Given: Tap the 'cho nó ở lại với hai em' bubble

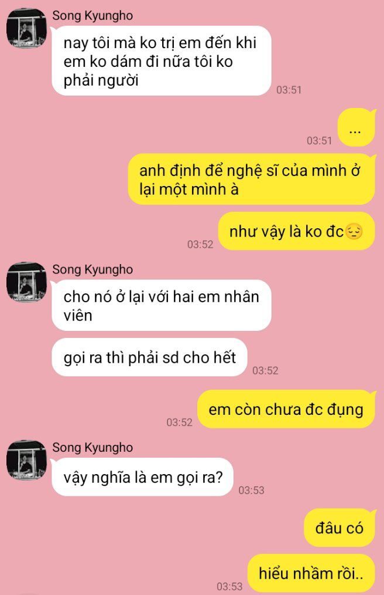Looking at the screenshot, I should coord(162,306).
